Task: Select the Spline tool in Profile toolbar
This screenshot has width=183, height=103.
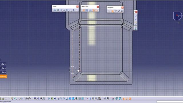Action: pos(64,10)
